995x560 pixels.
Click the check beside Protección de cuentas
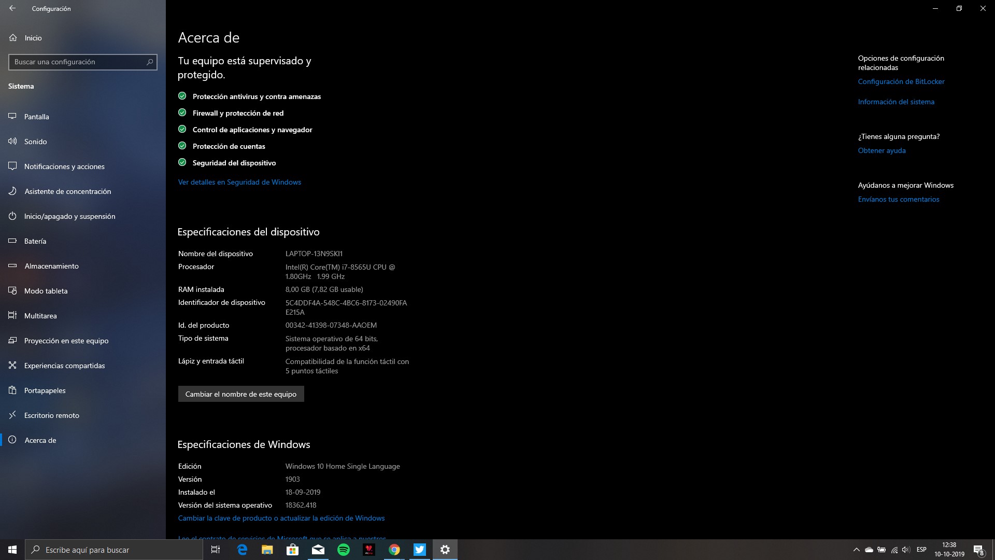click(182, 146)
